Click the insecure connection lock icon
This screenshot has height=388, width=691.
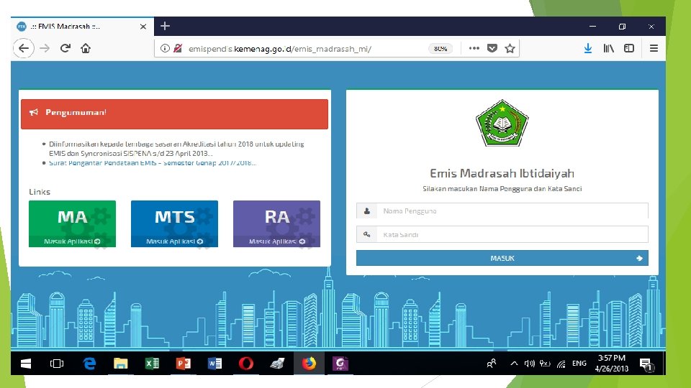click(178, 48)
